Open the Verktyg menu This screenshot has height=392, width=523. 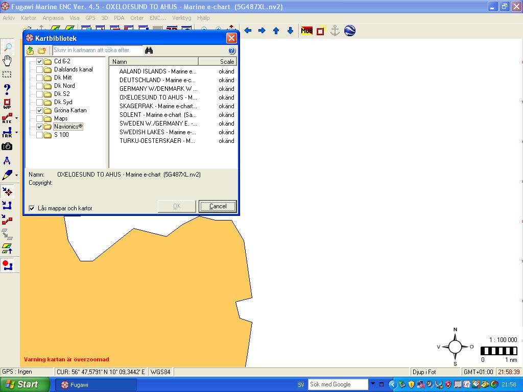tap(181, 18)
